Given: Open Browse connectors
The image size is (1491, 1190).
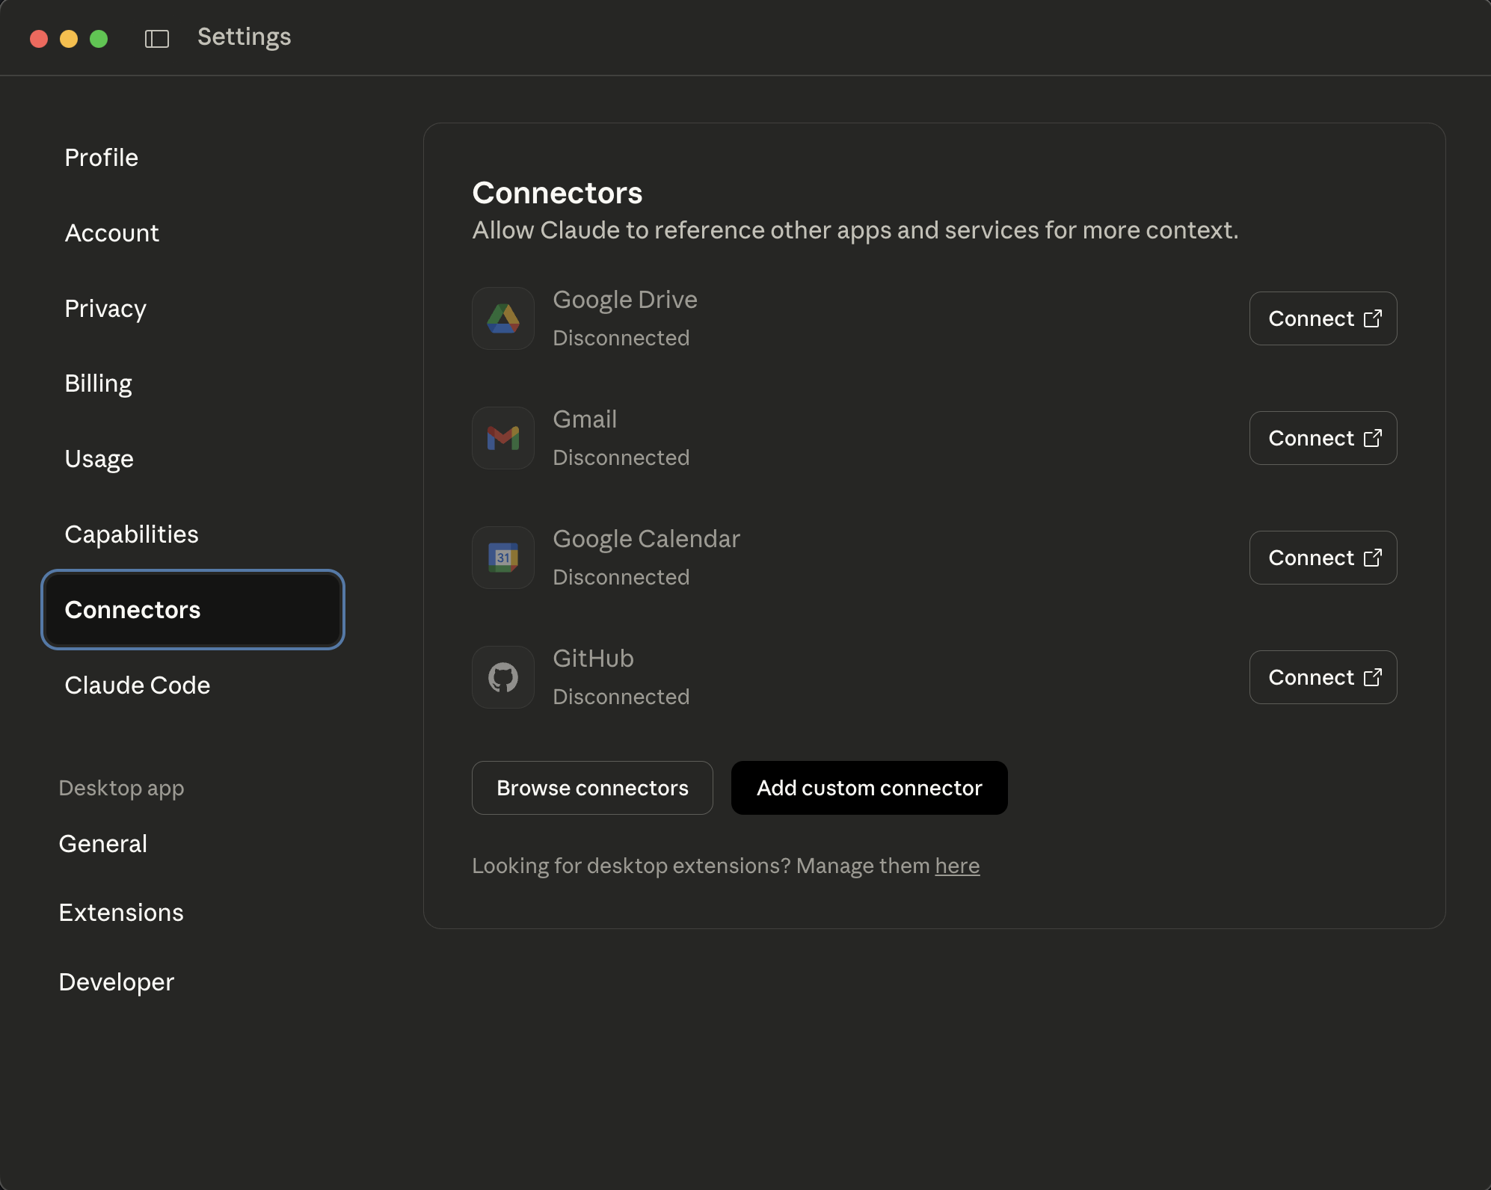Looking at the screenshot, I should coord(592,788).
